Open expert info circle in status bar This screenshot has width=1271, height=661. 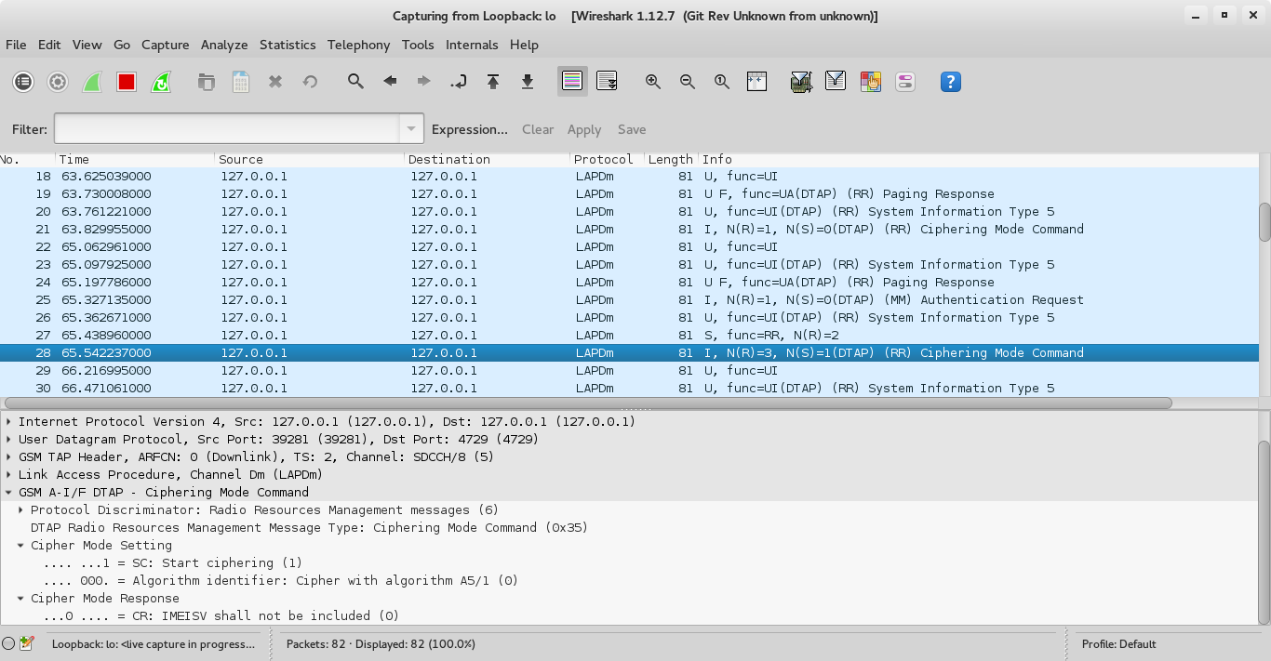tap(9, 643)
